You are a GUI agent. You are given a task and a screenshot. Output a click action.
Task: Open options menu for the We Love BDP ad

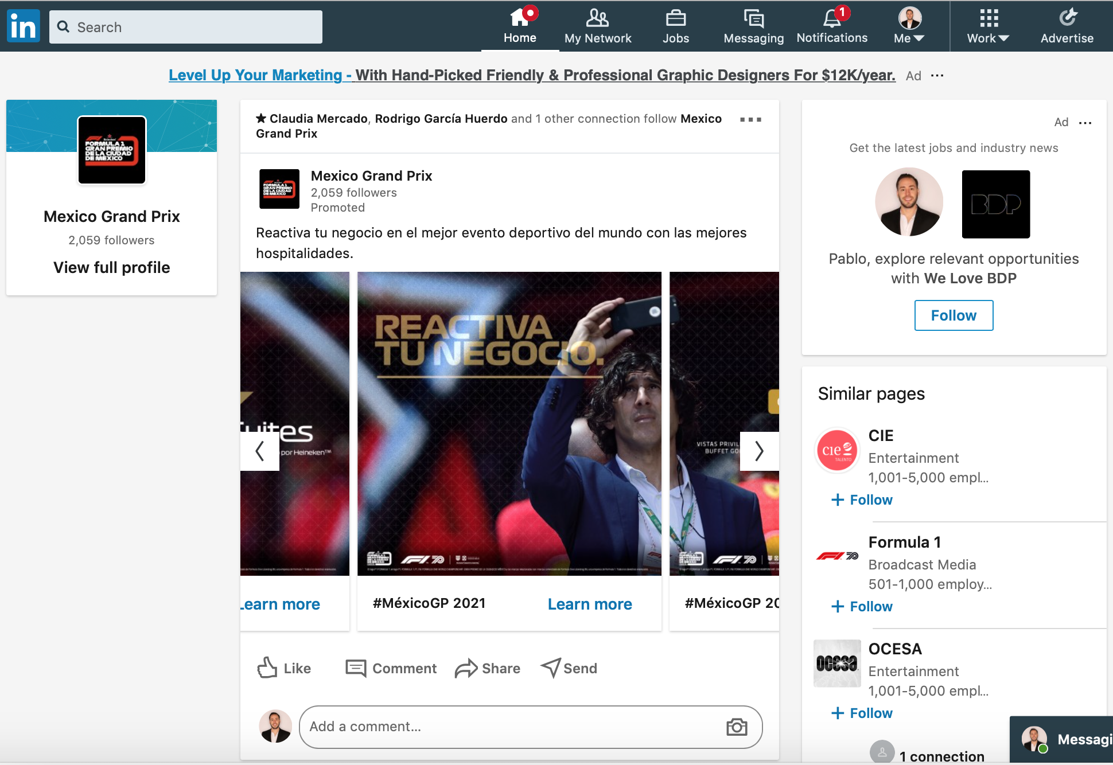pyautogui.click(x=1085, y=123)
